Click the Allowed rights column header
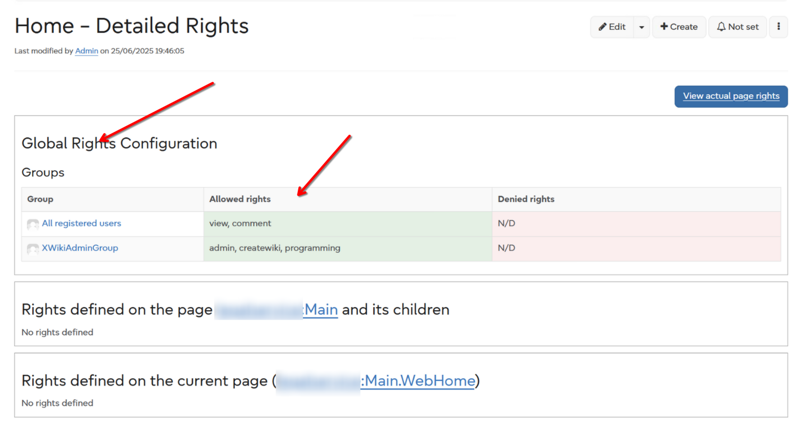The width and height of the screenshot is (800, 427). pos(240,199)
